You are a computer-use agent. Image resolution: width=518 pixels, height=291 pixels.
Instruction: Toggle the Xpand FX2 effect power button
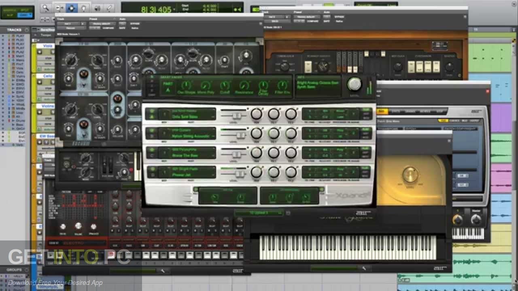(322, 189)
